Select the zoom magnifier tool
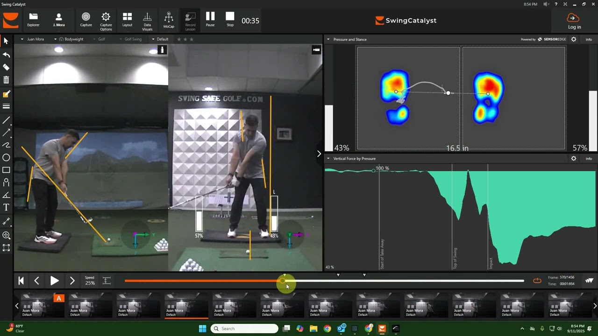 pyautogui.click(x=6, y=235)
